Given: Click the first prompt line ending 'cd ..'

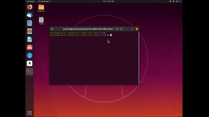Looking at the screenshot, I should pos(79,33).
